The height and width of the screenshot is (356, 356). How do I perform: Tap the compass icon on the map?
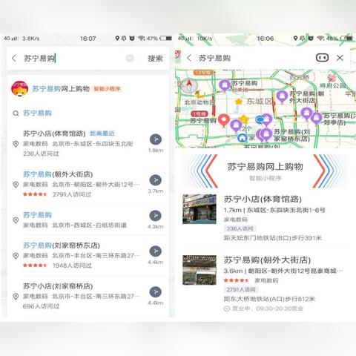[189, 85]
